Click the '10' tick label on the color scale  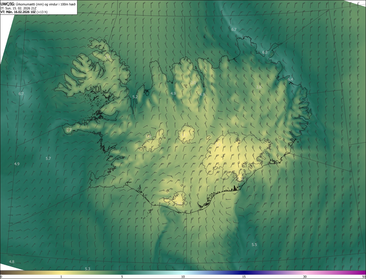[183, 277]
